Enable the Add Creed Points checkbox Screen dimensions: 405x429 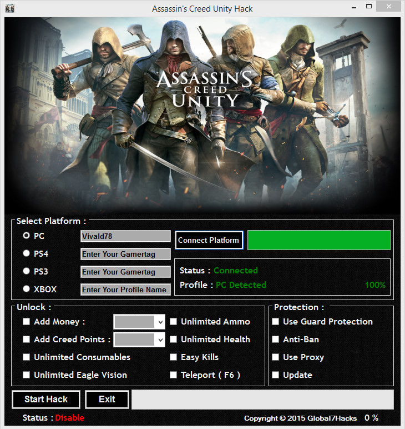(x=26, y=340)
